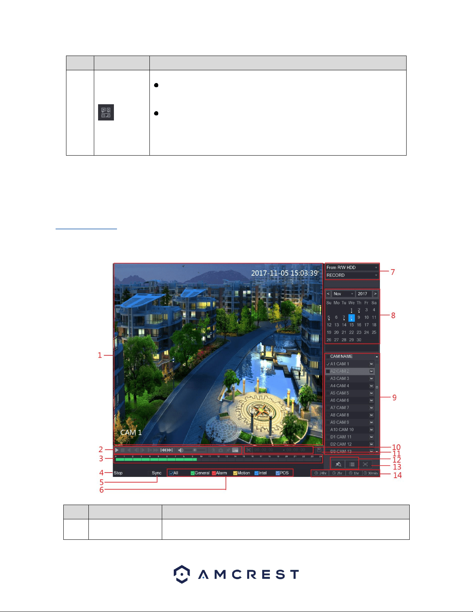The width and height of the screenshot is (473, 612).
Task: Select date 5 in the calendar
Action: pyautogui.click(x=329, y=317)
